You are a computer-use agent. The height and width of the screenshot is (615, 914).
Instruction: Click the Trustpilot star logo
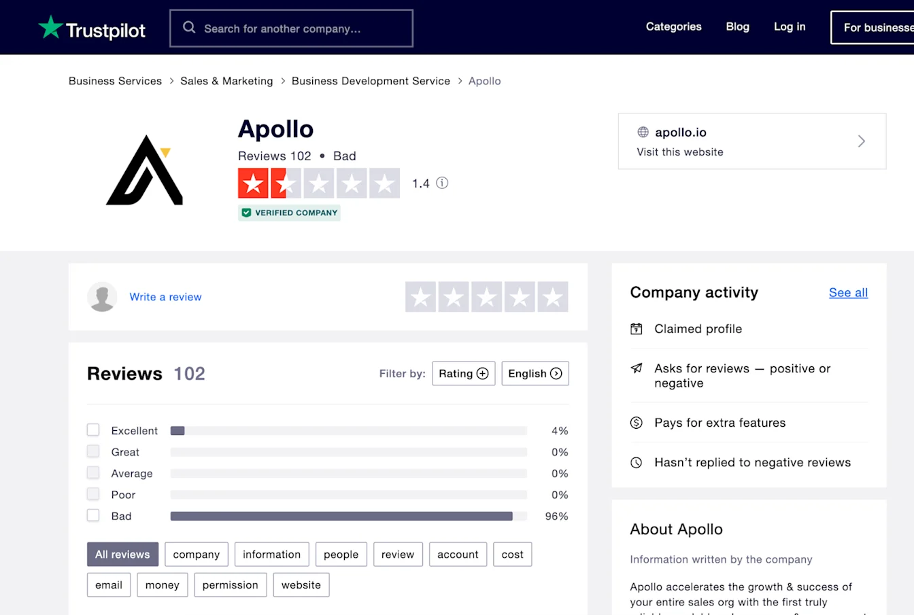click(50, 28)
